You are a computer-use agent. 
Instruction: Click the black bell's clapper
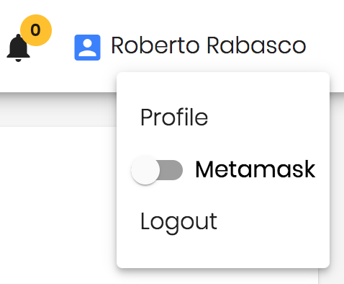[18, 60]
